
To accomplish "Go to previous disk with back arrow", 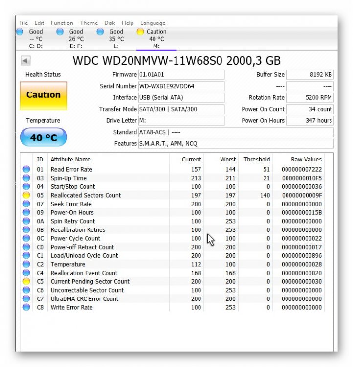I will [25, 61].
